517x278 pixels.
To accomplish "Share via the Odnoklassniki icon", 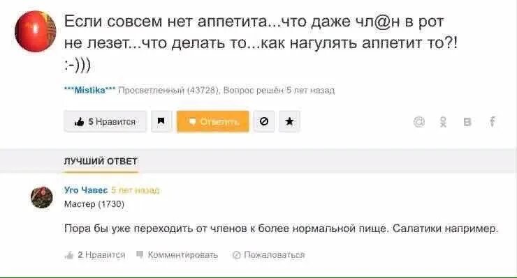I will pos(444,122).
